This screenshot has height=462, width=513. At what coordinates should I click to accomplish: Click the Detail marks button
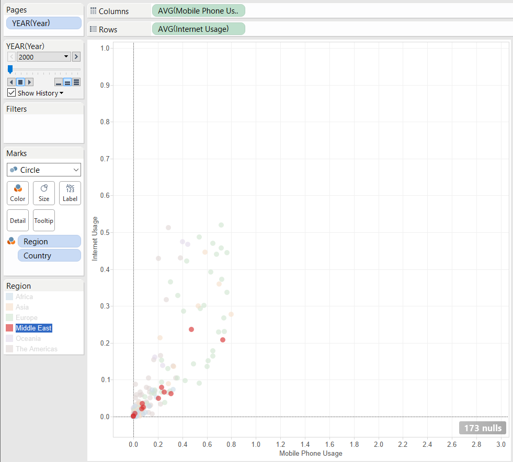tap(18, 220)
